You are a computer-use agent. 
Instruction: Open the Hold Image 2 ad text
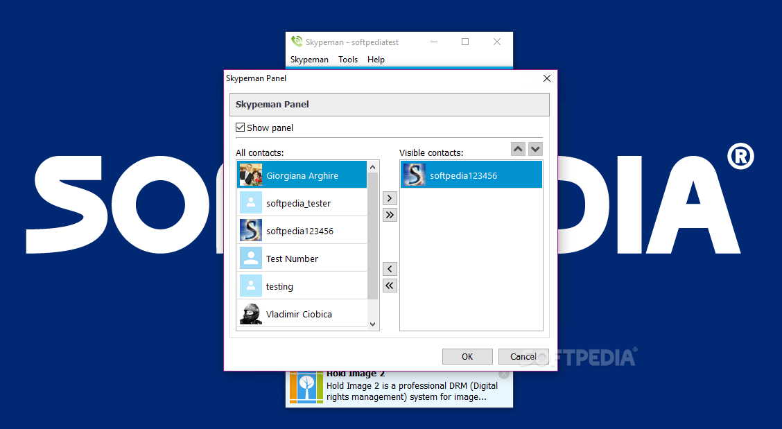click(x=412, y=391)
